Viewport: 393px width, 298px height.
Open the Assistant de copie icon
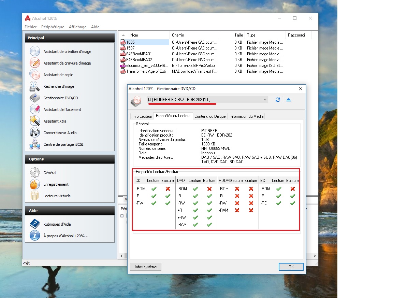coord(35,74)
